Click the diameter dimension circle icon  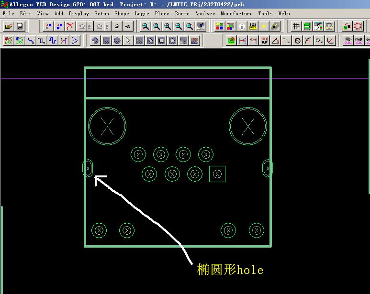[x=297, y=41]
